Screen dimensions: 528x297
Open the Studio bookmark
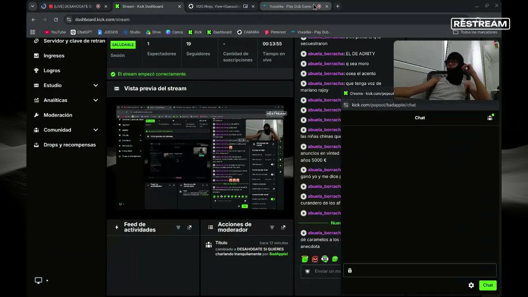coord(132,32)
